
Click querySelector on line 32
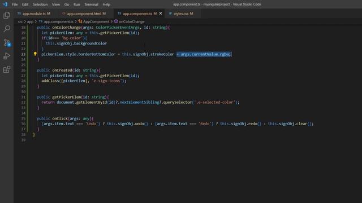(177, 102)
